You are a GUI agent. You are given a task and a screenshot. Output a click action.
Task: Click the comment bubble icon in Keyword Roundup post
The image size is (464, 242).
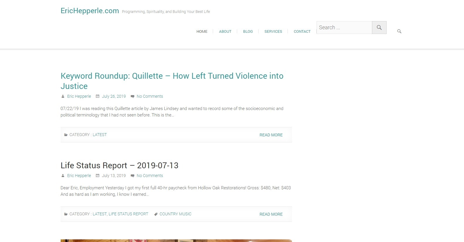coord(132,96)
